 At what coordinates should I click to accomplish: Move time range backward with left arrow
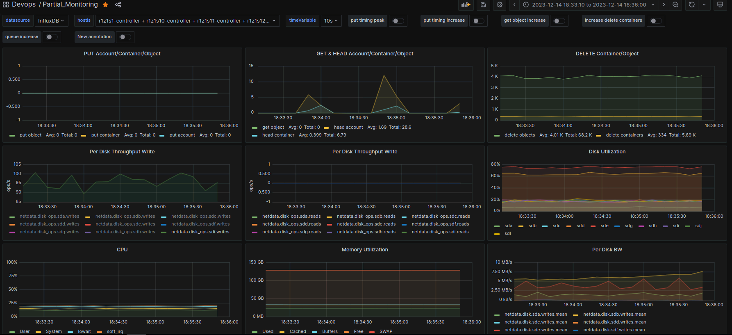coord(514,5)
